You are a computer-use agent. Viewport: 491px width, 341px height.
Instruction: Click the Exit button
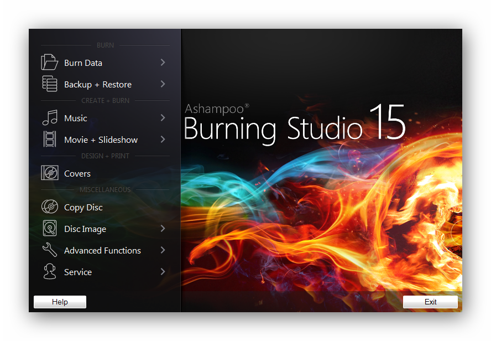coord(430,302)
